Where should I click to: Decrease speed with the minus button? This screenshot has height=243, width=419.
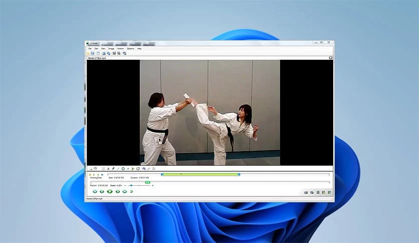pyautogui.click(x=125, y=185)
